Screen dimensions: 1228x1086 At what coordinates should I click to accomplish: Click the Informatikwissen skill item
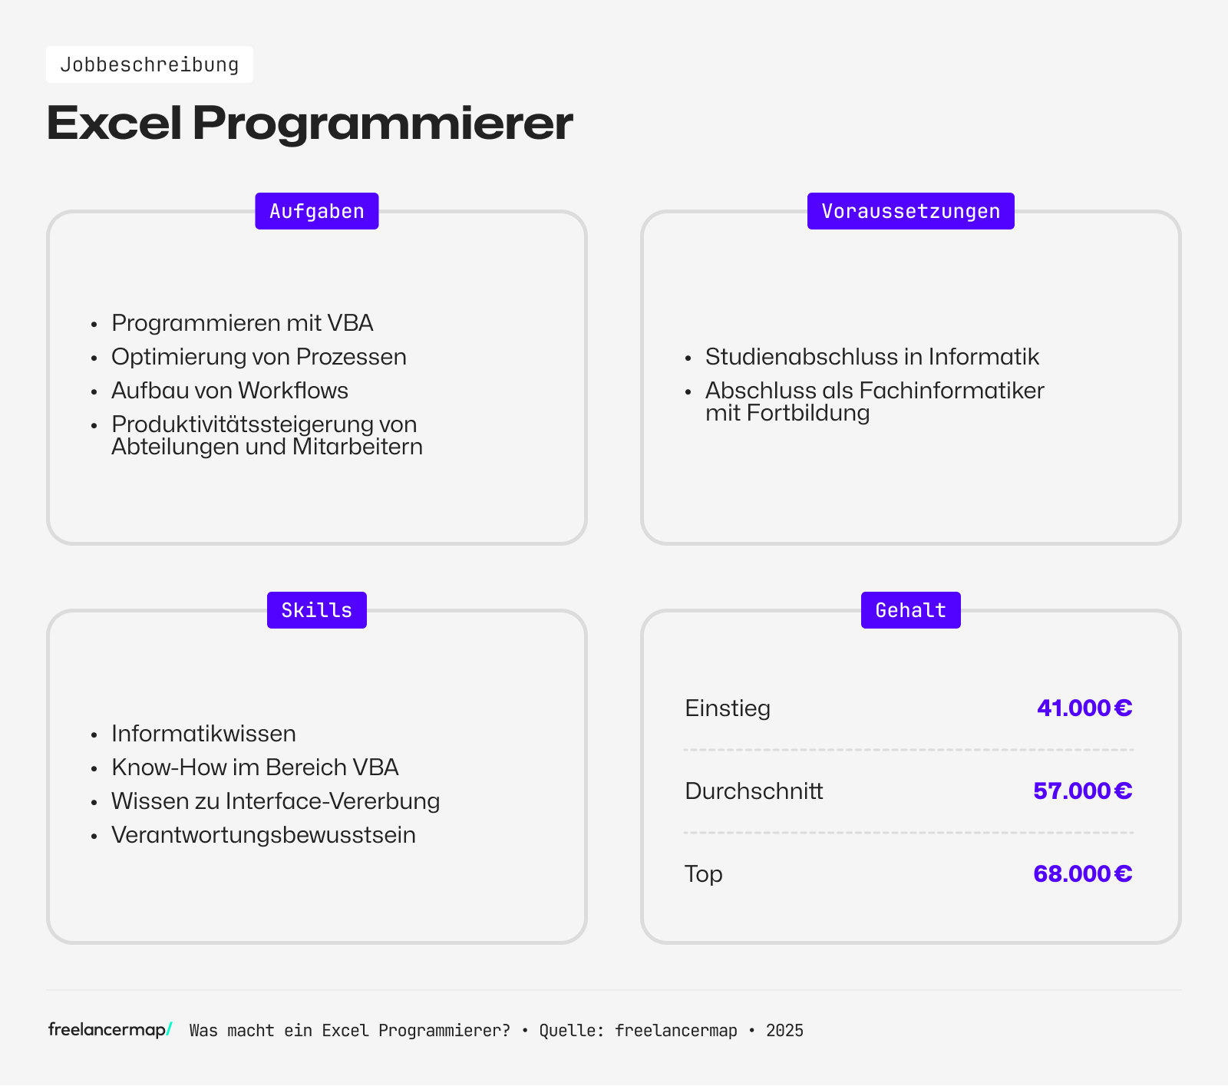tap(203, 734)
